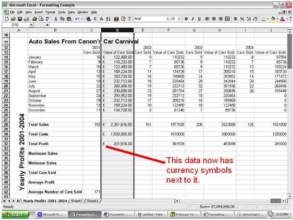
Task: Open the Arial font name dropdown
Action: (x=168, y=19)
